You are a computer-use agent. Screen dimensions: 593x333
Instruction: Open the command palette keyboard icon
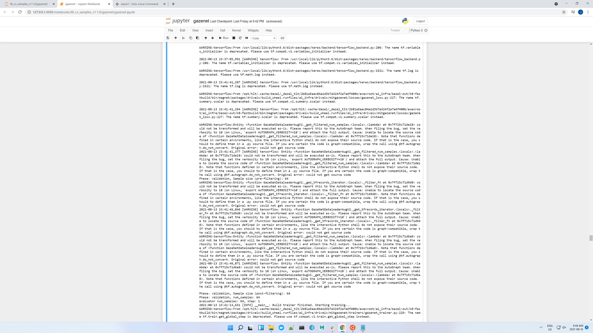[x=282, y=38]
